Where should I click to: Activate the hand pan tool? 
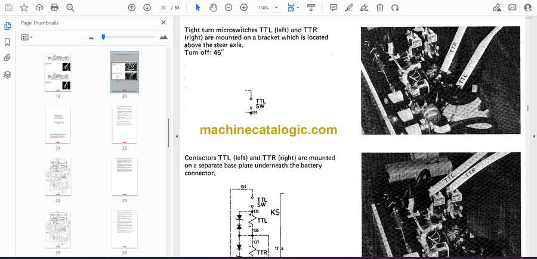[x=213, y=8]
